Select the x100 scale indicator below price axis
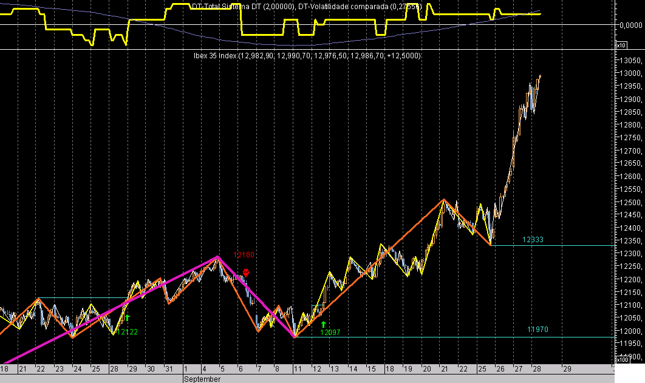645x383 pixels. pos(622,359)
